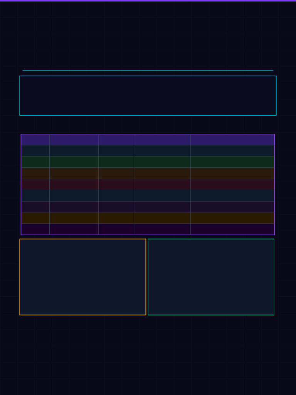Click the wide cyan-outlined panel
Screen dimensions: 296x395
pyautogui.click(x=148, y=96)
